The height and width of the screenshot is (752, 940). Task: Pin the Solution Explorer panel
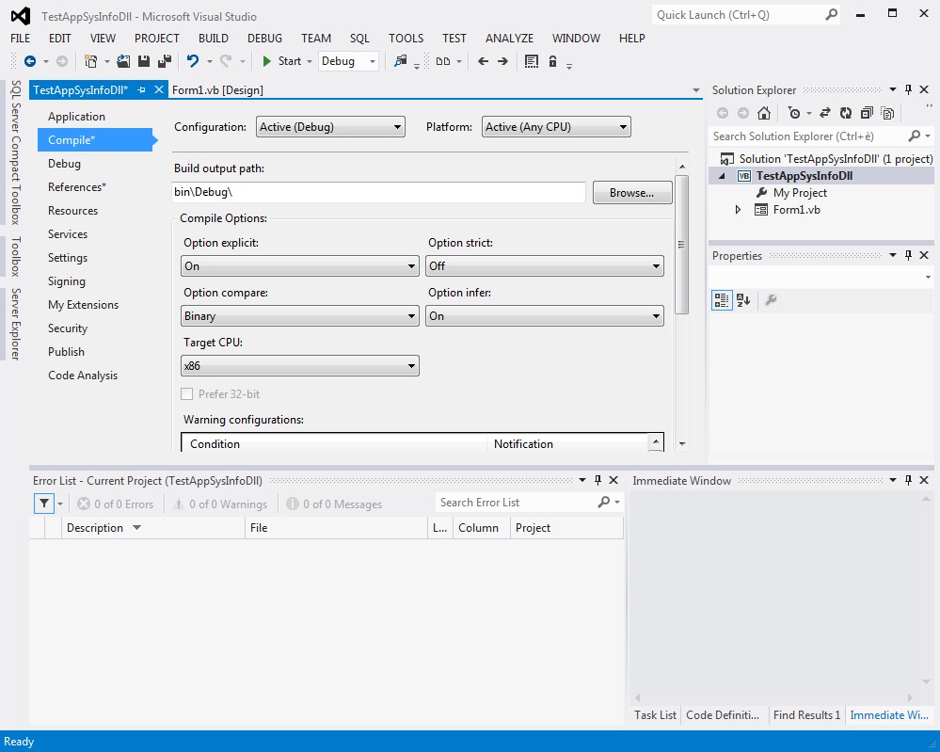tap(908, 90)
